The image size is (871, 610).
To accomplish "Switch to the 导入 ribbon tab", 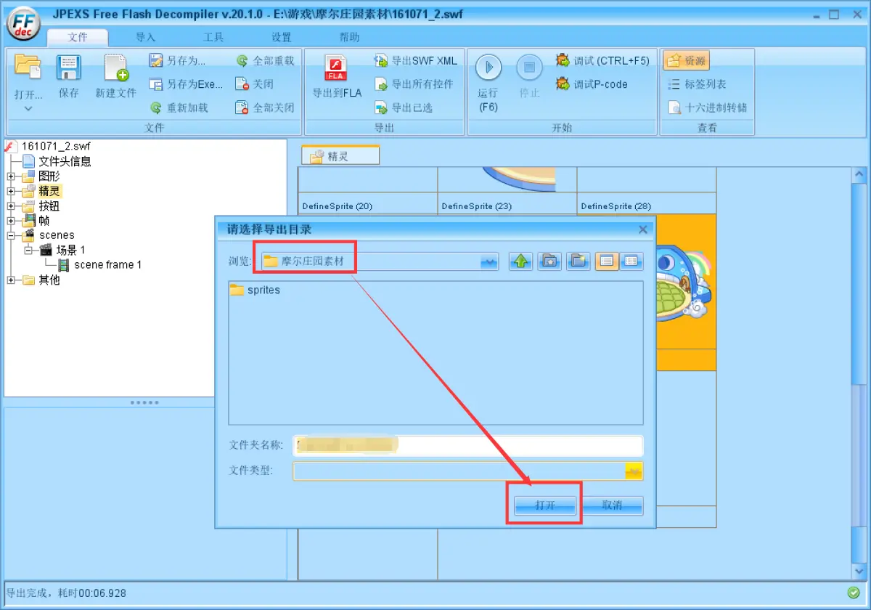I will tap(144, 36).
